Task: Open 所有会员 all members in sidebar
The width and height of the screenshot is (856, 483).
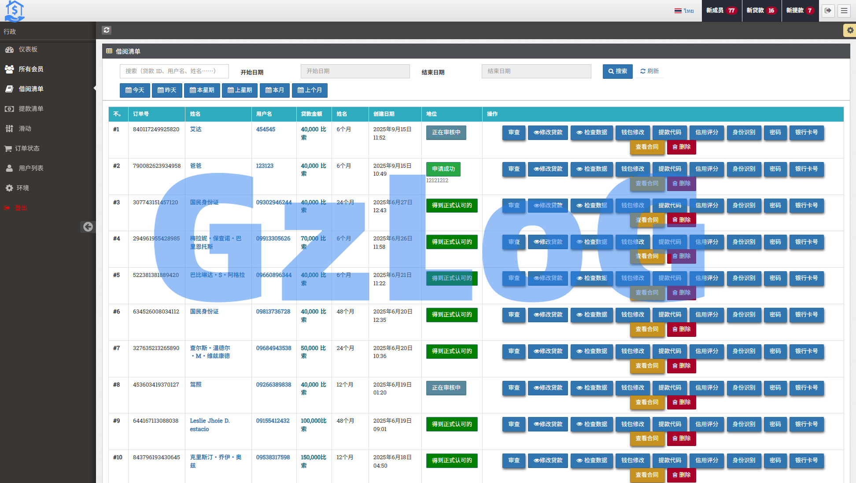Action: pyautogui.click(x=31, y=69)
